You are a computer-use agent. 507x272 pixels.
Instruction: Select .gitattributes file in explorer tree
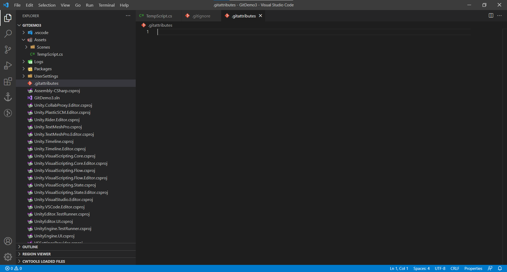76,83
